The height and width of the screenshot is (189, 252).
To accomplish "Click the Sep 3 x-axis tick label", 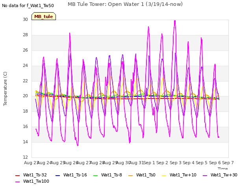I will tap(176, 163).
